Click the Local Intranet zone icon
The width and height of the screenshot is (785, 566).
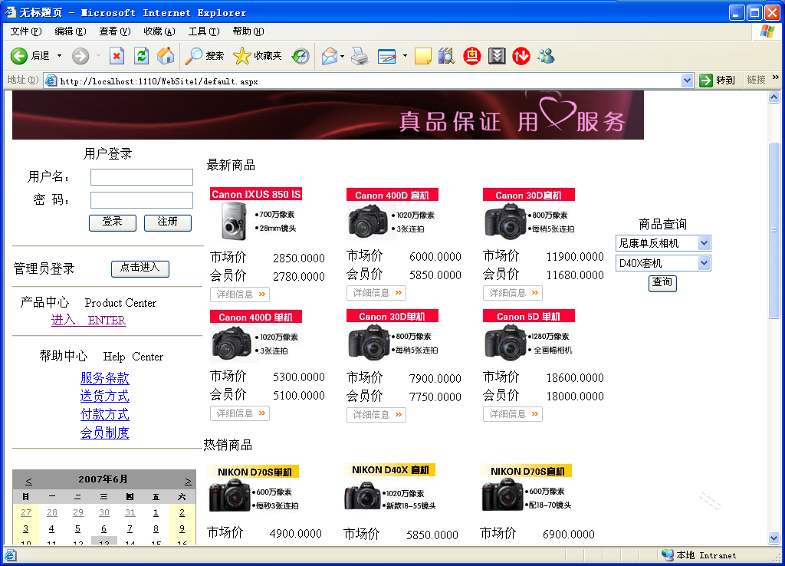(x=668, y=555)
